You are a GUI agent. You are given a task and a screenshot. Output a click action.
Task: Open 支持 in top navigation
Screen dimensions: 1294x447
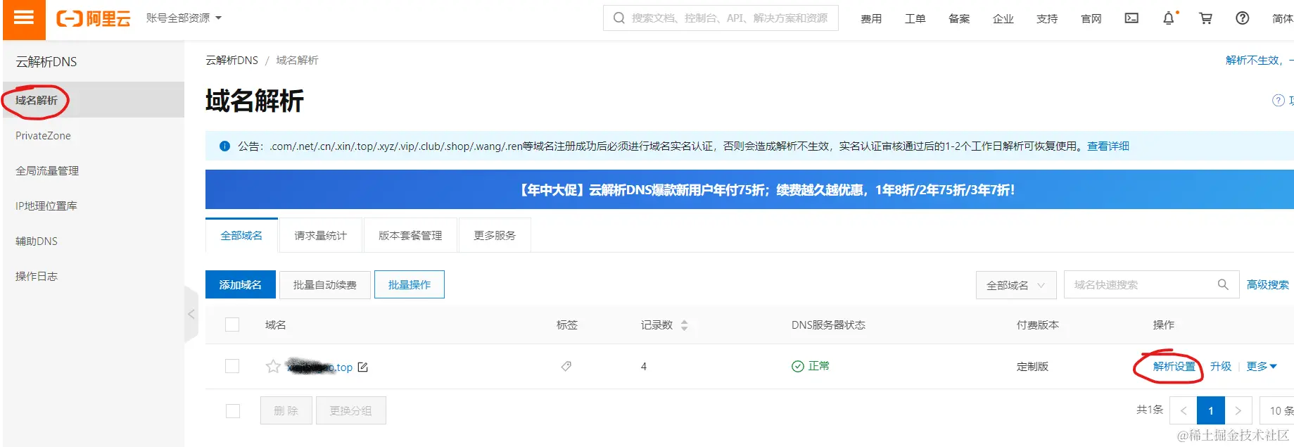1047,19
